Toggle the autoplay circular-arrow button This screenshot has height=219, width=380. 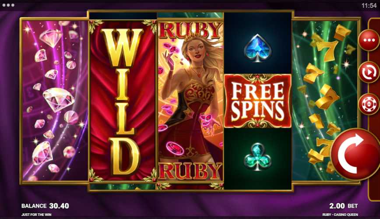[369, 72]
